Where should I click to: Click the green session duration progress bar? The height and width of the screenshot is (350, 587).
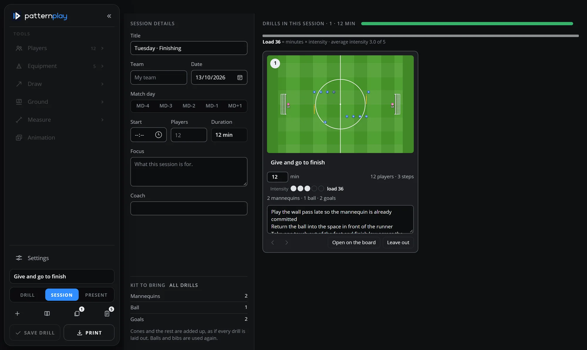tap(467, 23)
